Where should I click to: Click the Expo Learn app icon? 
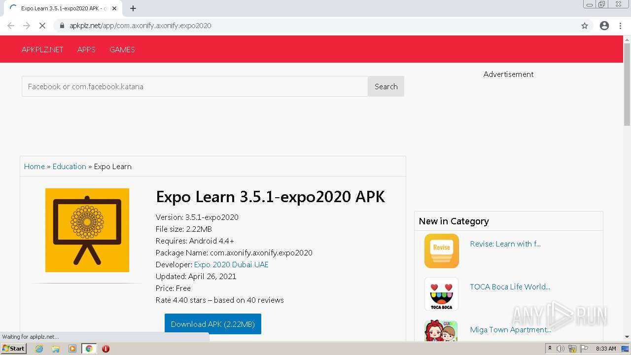click(87, 230)
